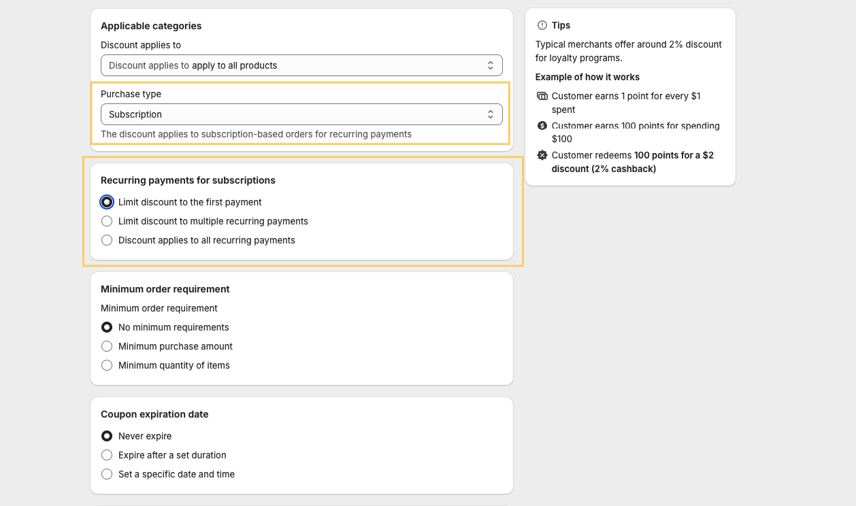
Task: Click the 'Applicable categories' heading
Action: pyautogui.click(x=151, y=26)
